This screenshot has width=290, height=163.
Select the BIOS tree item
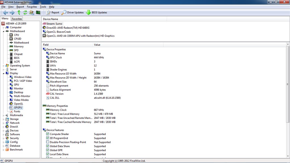[17, 58]
